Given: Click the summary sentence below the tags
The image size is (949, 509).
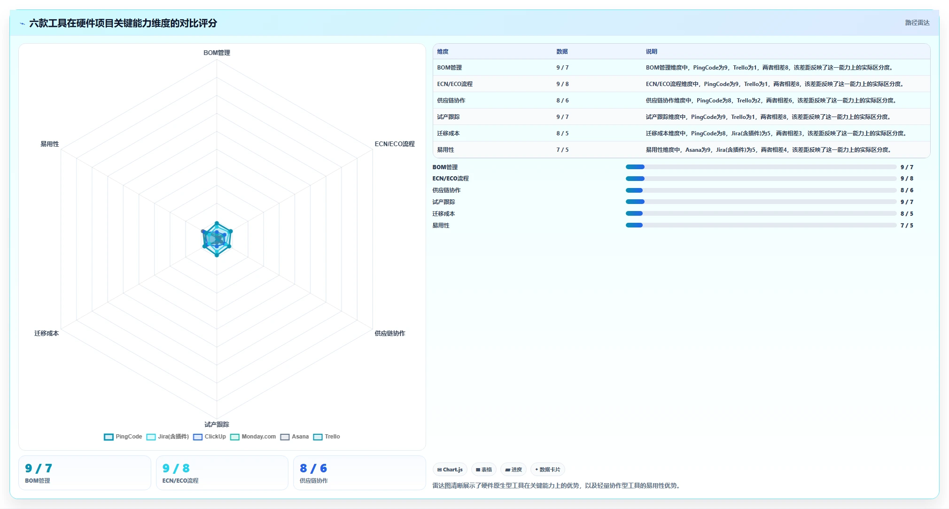Looking at the screenshot, I should pyautogui.click(x=557, y=486).
